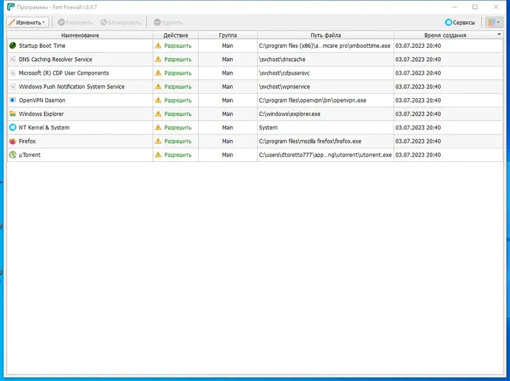The image size is (510, 381).
Task: Click the Windows Push Notification System Service icon
Action: [13, 87]
